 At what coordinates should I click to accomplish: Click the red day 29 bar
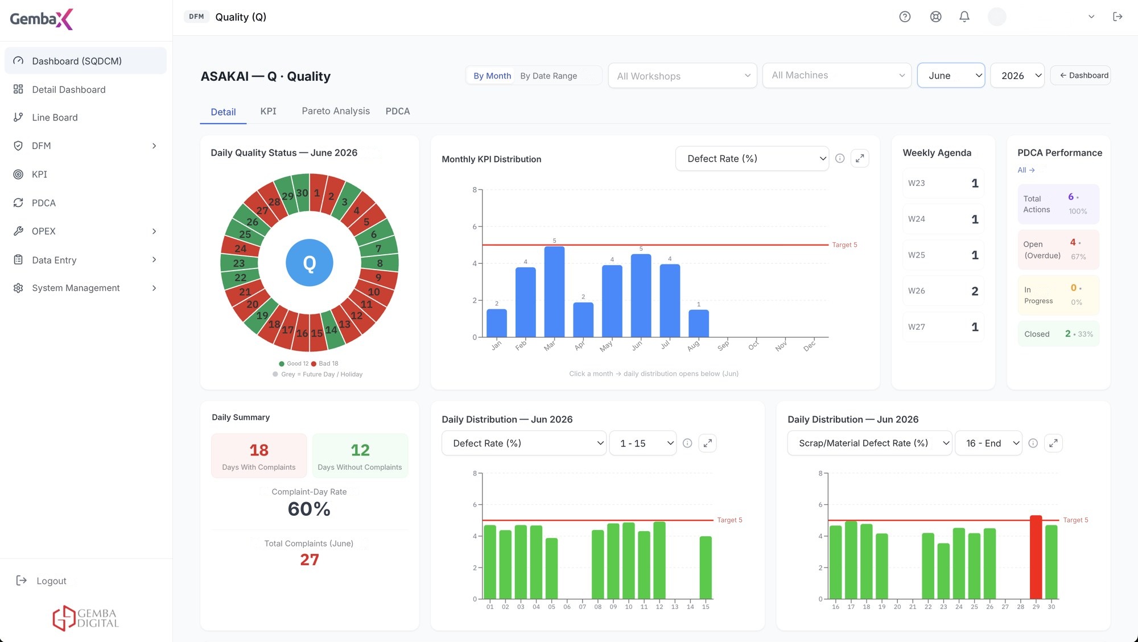pyautogui.click(x=1036, y=557)
